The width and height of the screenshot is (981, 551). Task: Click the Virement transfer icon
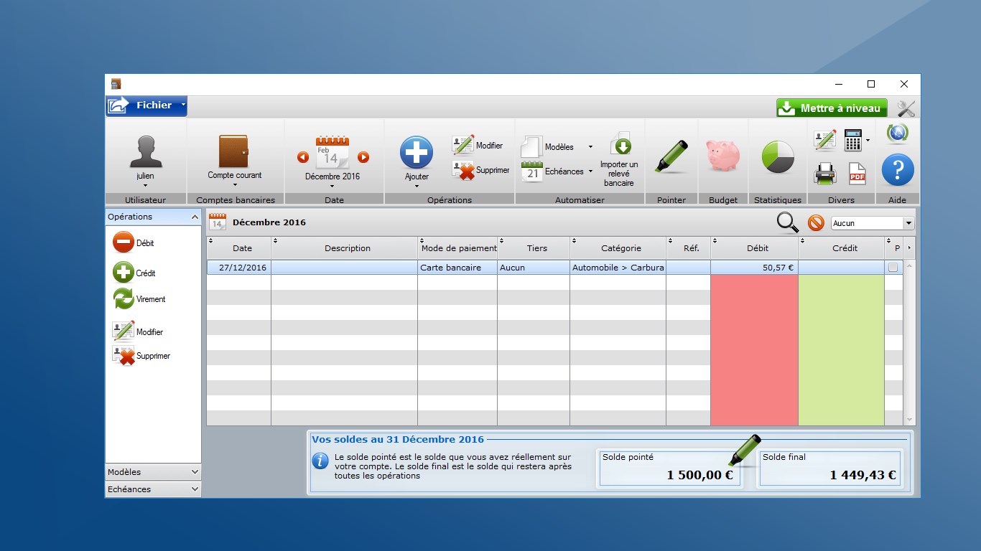click(x=124, y=299)
